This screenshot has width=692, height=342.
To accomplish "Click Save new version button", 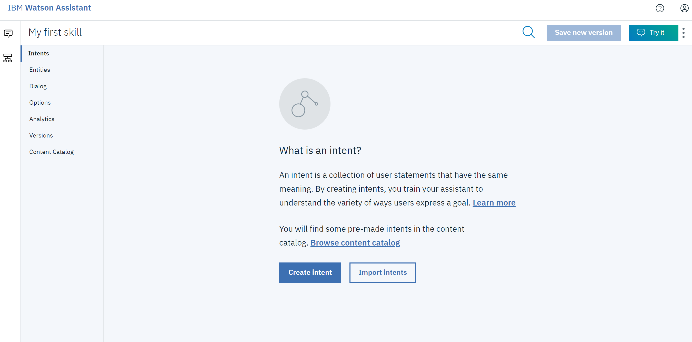I will click(x=584, y=33).
